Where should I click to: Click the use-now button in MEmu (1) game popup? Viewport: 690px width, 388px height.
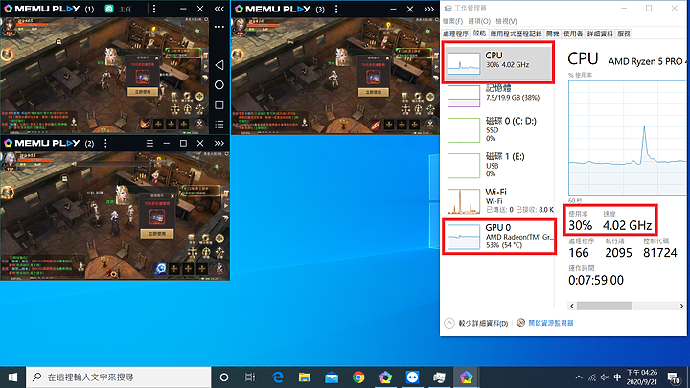click(143, 92)
